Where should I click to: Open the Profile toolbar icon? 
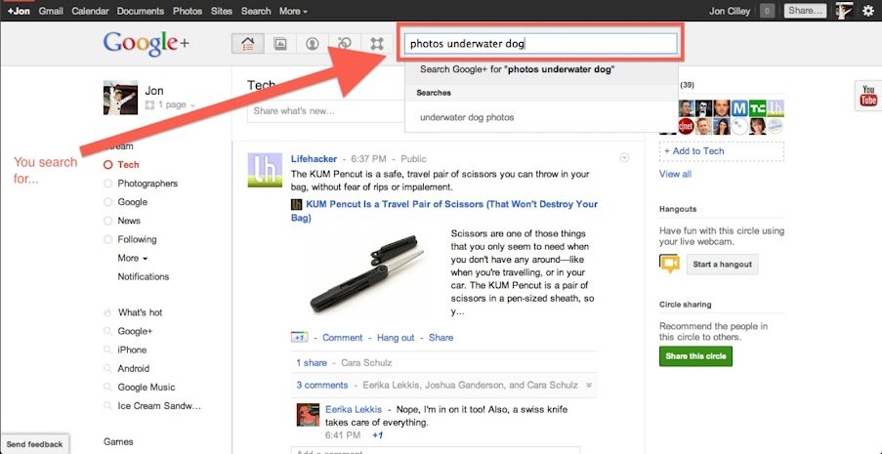(313, 44)
